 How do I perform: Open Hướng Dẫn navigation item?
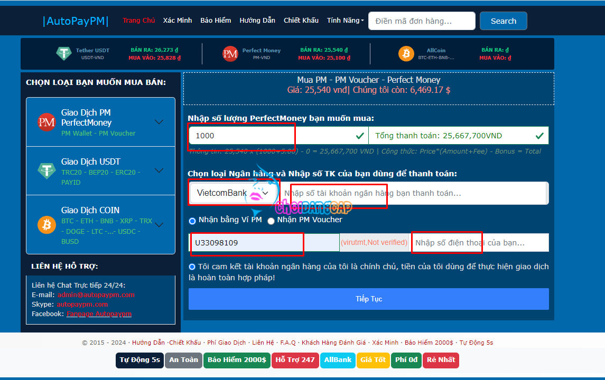click(x=257, y=21)
